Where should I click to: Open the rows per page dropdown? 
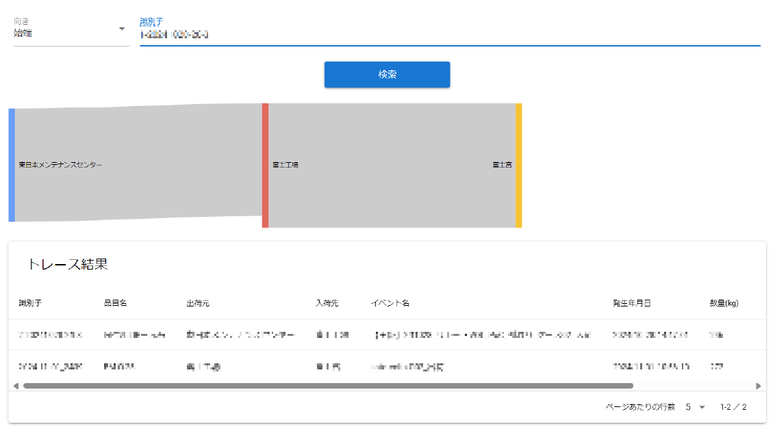click(696, 407)
